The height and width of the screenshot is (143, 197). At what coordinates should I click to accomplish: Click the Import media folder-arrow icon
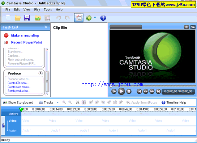pyautogui.click(x=38, y=18)
